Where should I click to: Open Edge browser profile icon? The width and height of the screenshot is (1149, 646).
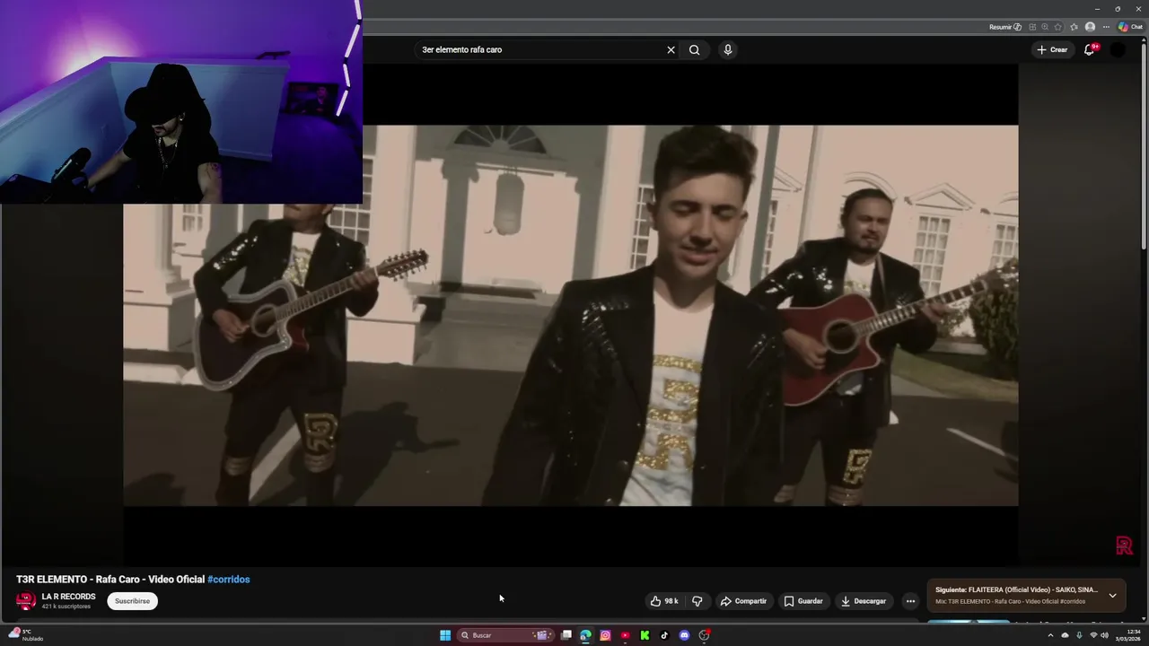pyautogui.click(x=1090, y=27)
